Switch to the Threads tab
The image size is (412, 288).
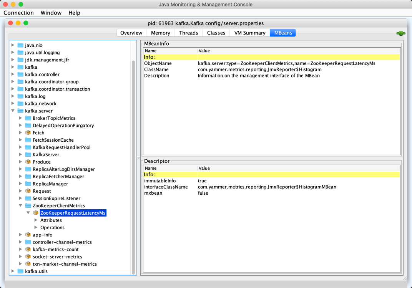coord(188,33)
